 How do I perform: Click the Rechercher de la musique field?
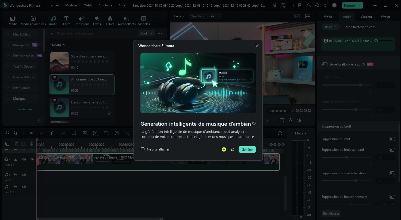[x=92, y=33]
